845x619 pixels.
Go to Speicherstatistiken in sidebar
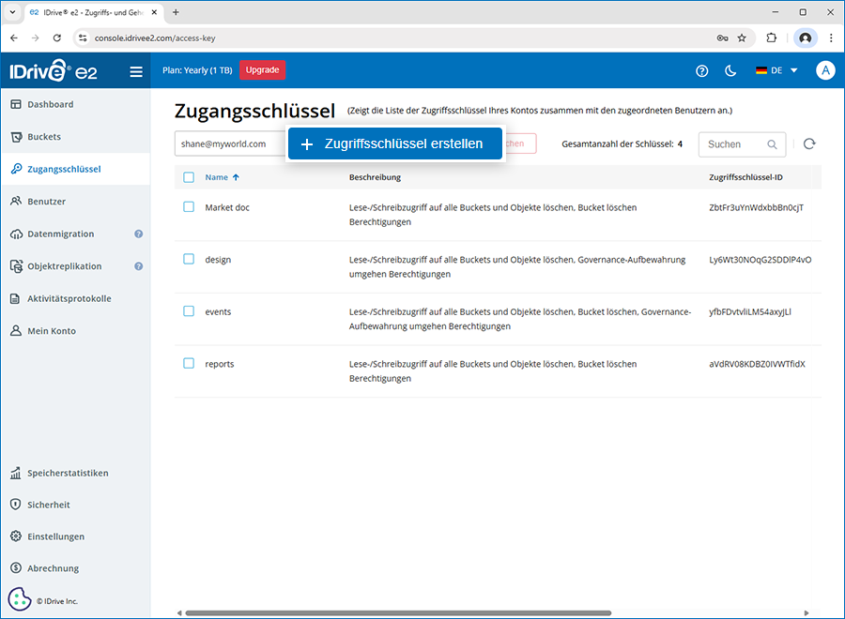[68, 473]
